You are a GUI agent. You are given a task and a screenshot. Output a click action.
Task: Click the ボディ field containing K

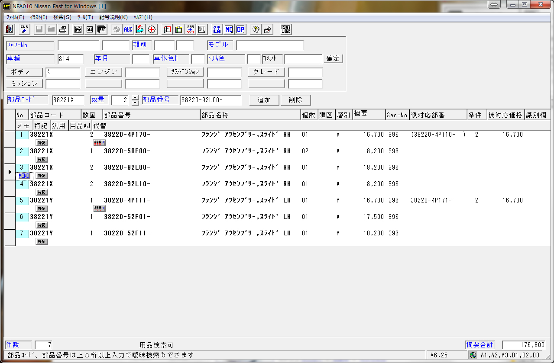63,72
